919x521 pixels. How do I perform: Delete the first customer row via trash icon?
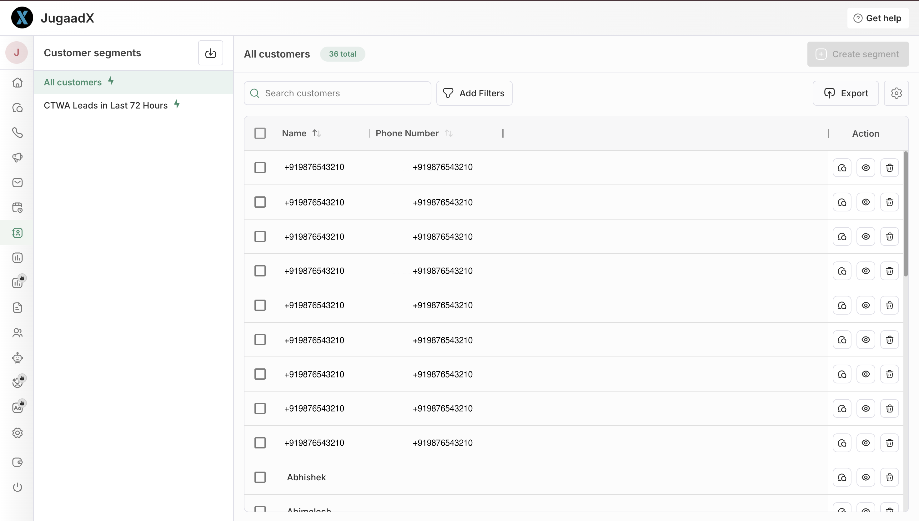[x=889, y=168]
